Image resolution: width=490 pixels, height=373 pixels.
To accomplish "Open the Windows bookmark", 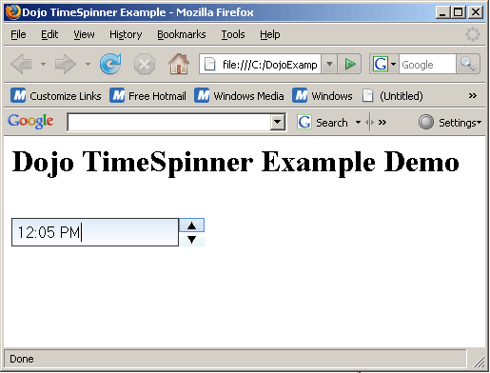I will pos(323,96).
